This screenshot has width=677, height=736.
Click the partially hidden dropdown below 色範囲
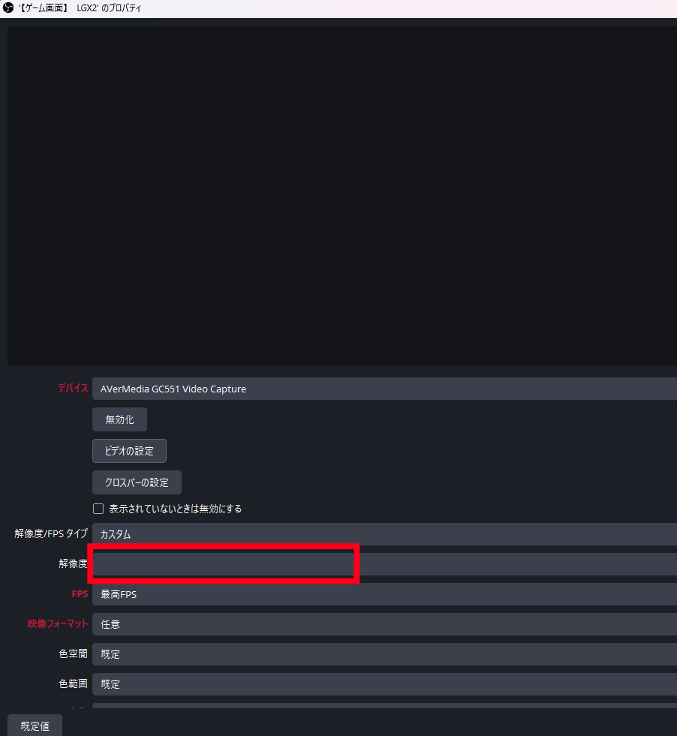[383, 706]
